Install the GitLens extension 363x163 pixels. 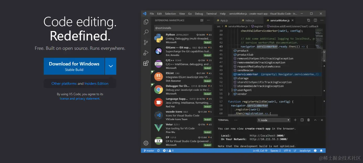pyautogui.click(x=207, y=55)
